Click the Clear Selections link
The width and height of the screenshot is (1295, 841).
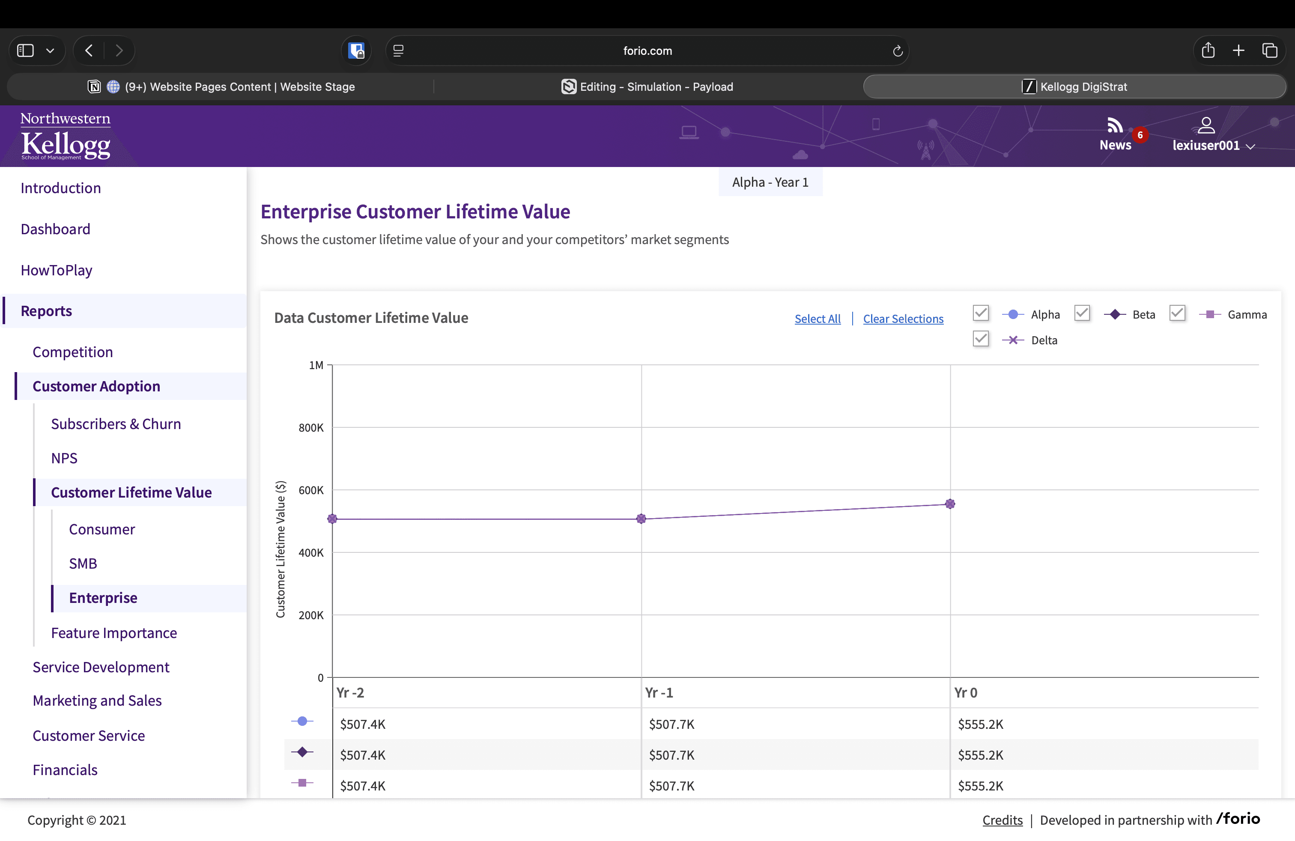(x=903, y=319)
